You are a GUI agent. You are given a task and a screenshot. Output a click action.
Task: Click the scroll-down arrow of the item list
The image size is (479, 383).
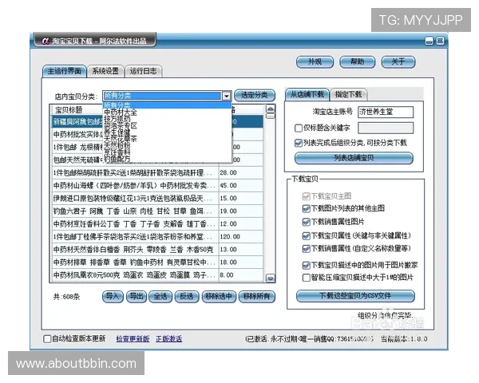click(x=271, y=278)
